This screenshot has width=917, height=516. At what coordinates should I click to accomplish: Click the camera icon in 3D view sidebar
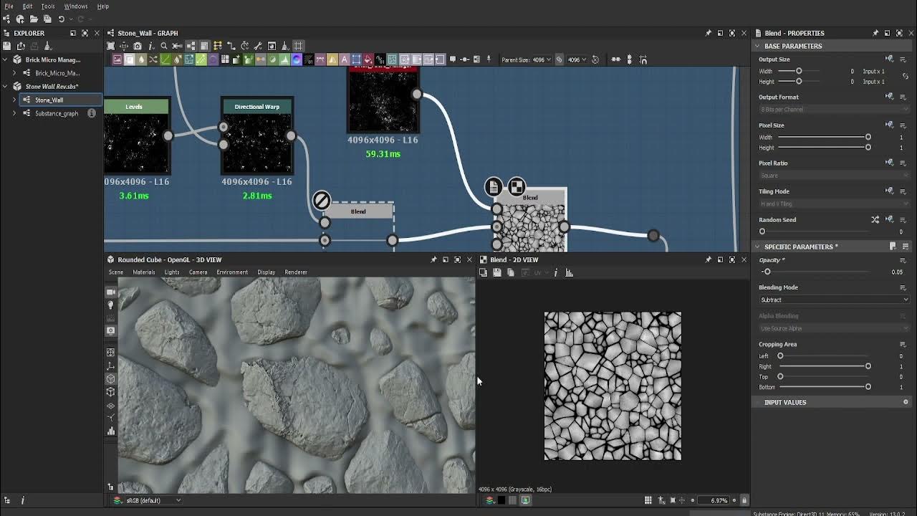[111, 292]
